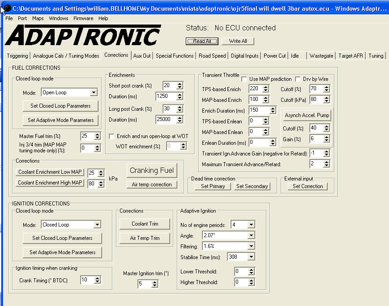Image resolution: width=389 pixels, height=306 pixels.
Task: Click the Higher Threshold value field
Action: tap(241, 282)
